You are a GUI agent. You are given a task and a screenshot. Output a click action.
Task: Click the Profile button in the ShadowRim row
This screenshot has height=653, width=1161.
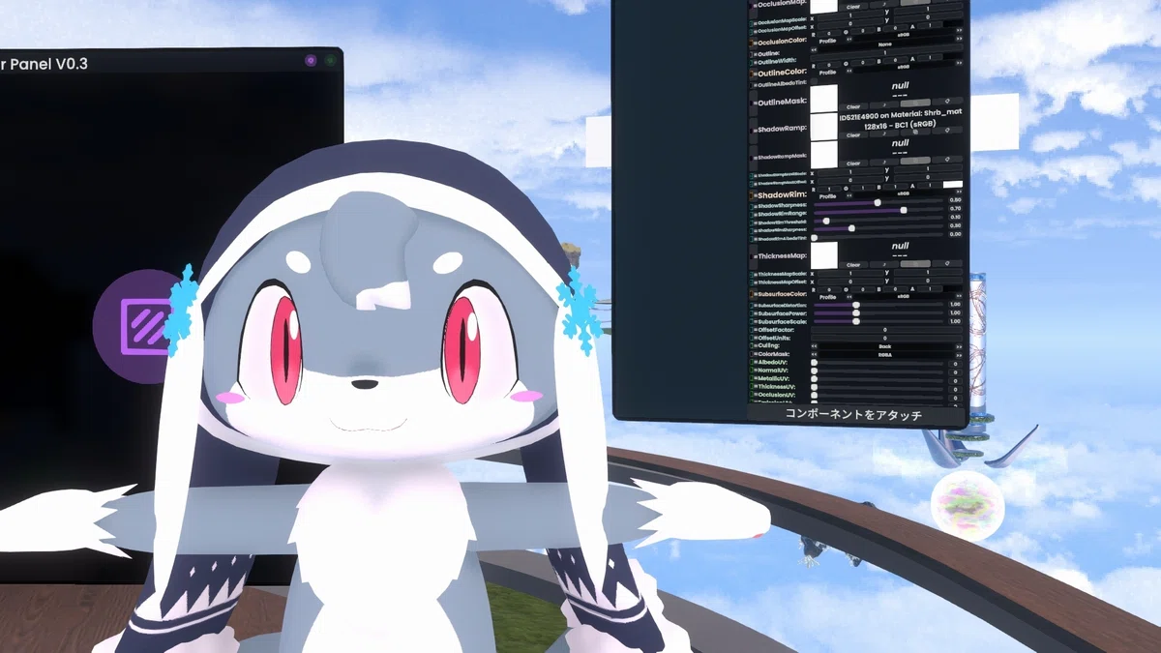pyautogui.click(x=827, y=196)
